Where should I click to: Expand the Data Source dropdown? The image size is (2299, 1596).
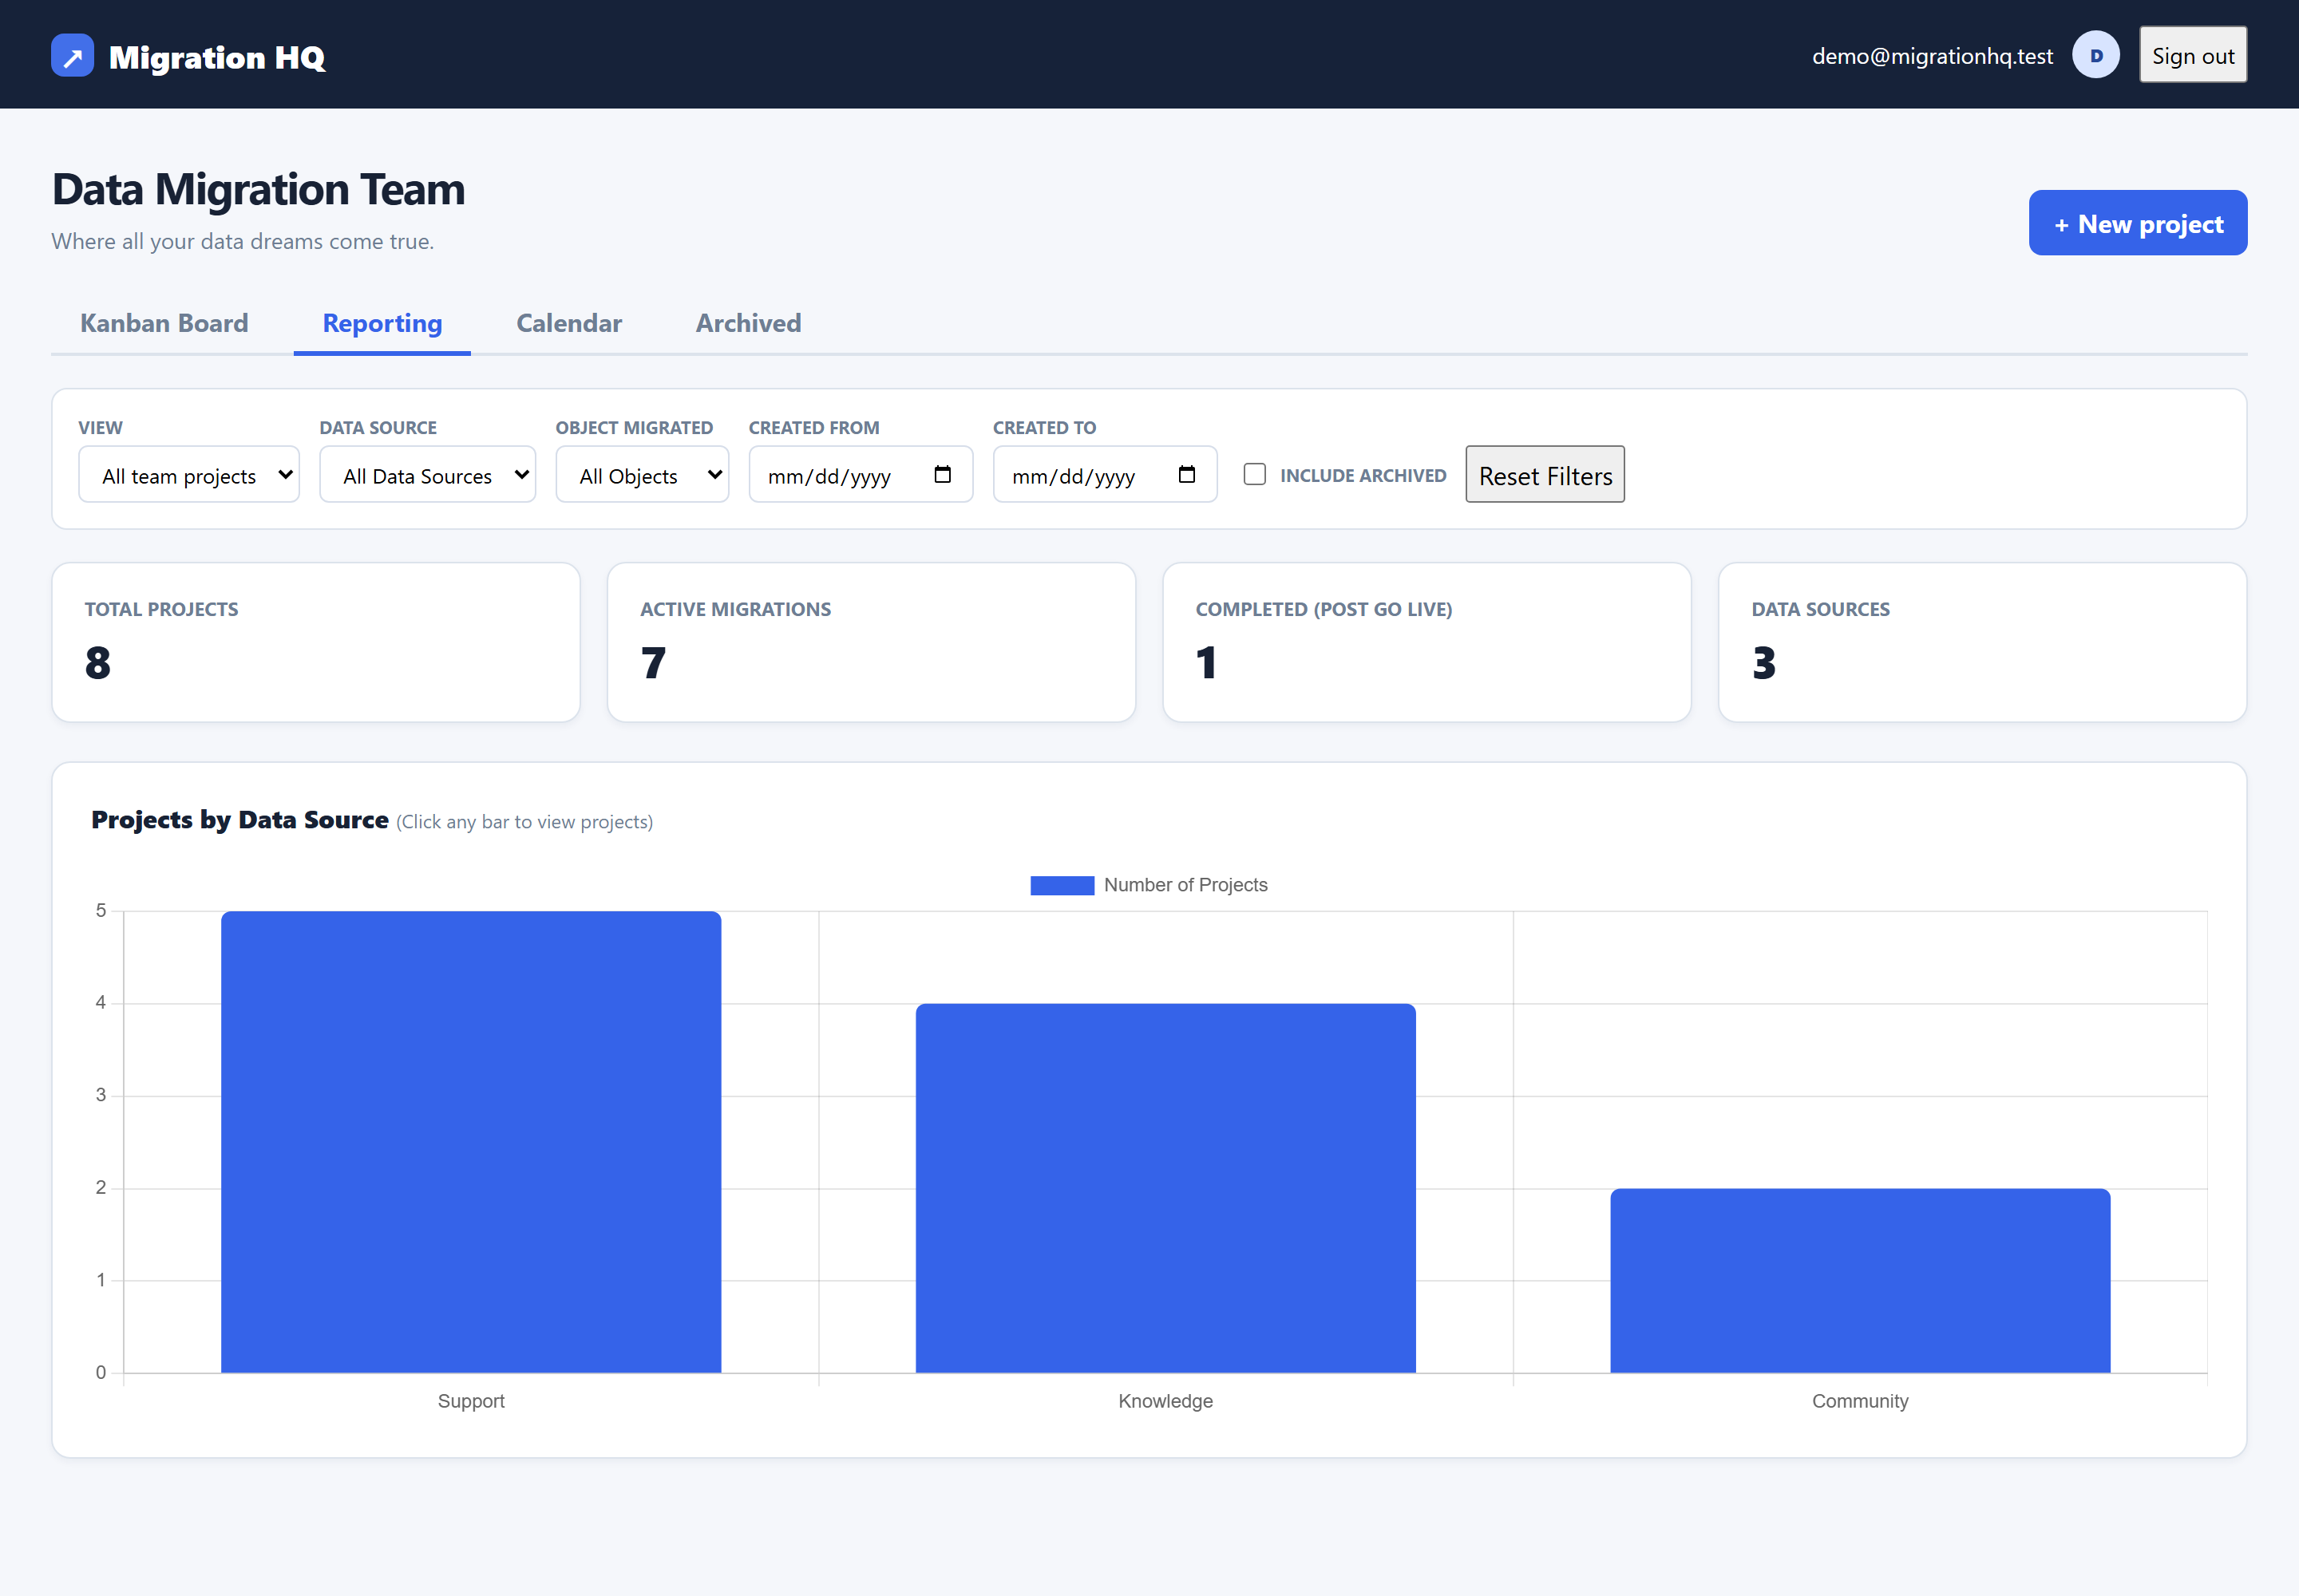pyautogui.click(x=427, y=475)
